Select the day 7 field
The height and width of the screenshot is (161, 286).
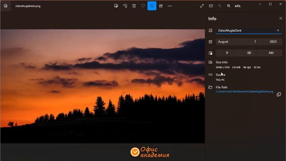[255, 42]
